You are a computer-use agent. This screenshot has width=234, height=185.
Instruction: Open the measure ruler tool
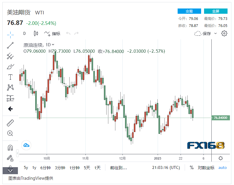[x=10, y=123]
